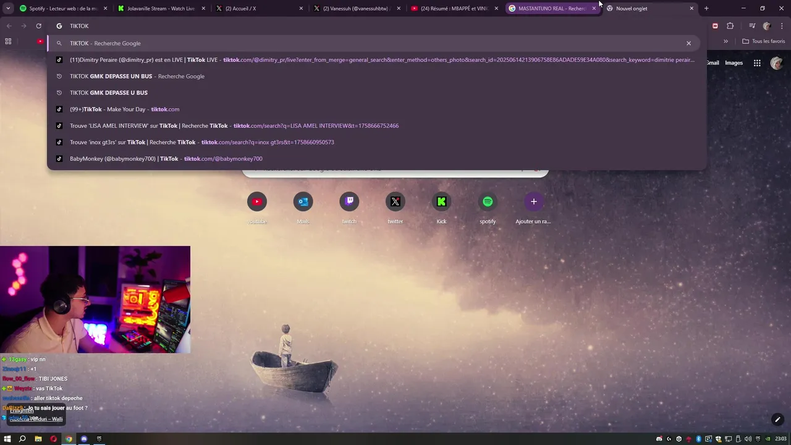This screenshot has height=445, width=791.
Task: Open Chrome's three-dot menu
Action: 782,26
